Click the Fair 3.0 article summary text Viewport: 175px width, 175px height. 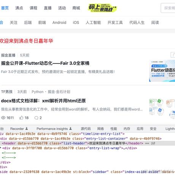pos(58,72)
